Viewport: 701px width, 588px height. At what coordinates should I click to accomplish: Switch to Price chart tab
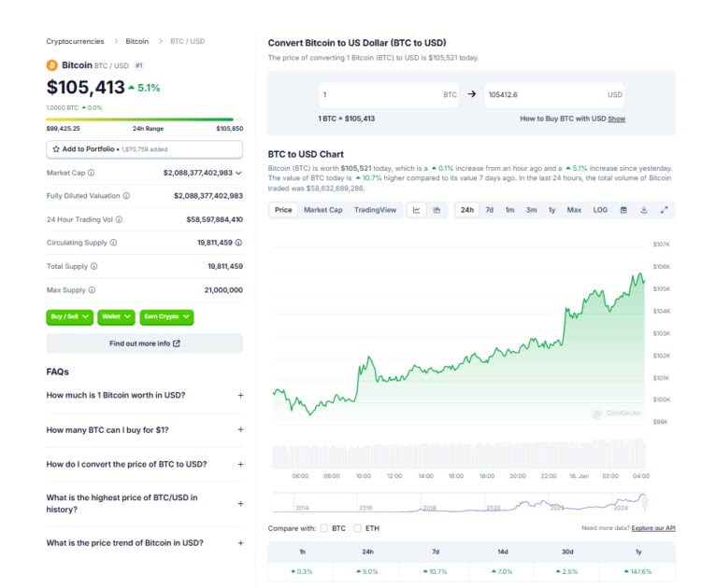click(283, 210)
